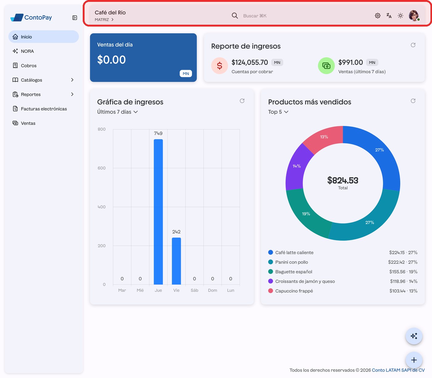This screenshot has width=432, height=378.
Task: Open the MATRIZ branch selector
Action: [x=104, y=19]
